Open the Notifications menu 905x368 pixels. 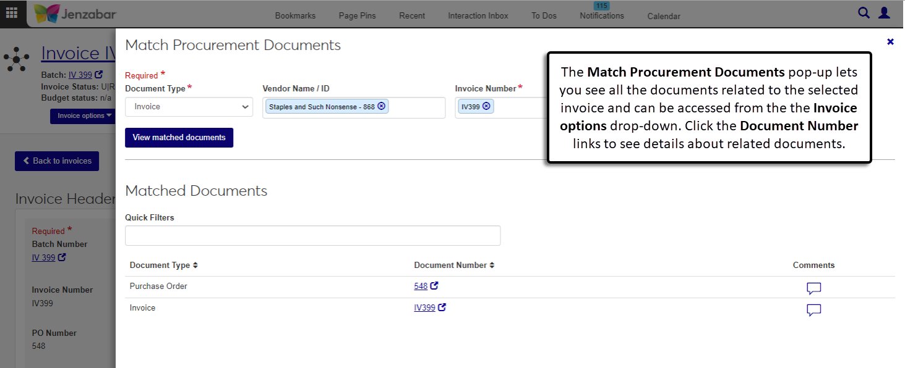tap(601, 15)
